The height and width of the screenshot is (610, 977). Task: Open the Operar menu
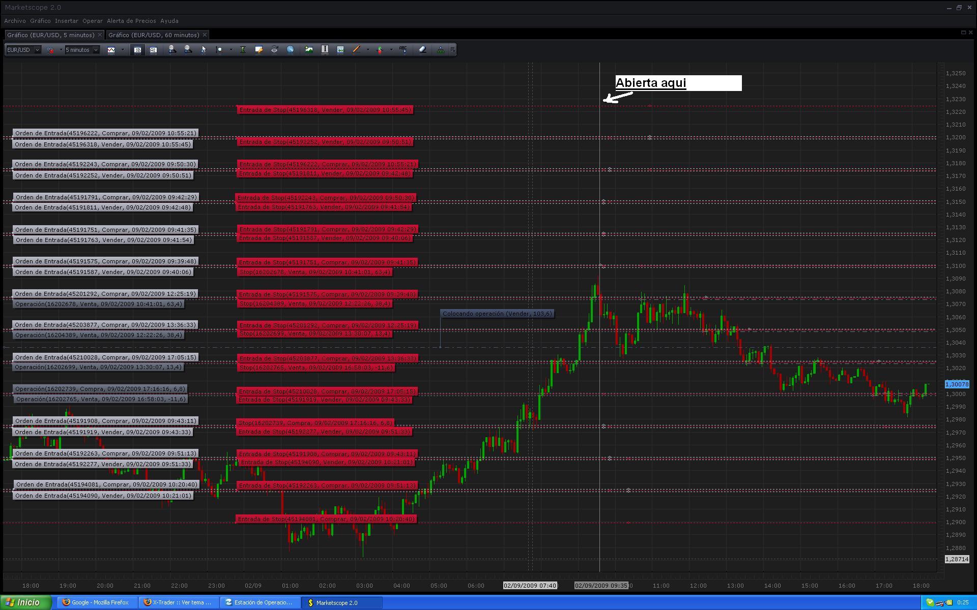click(x=93, y=21)
